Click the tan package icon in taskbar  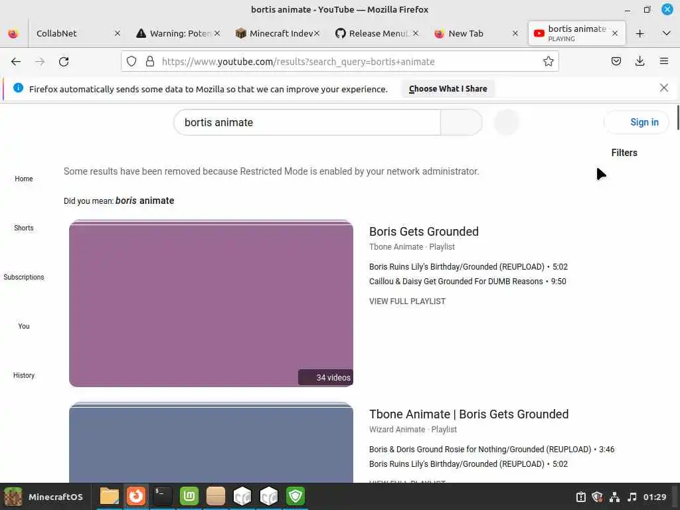(x=216, y=496)
